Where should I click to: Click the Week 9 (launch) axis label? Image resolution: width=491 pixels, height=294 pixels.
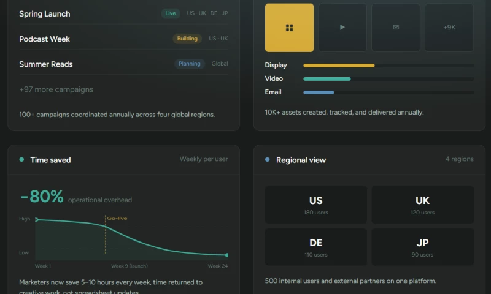pyautogui.click(x=130, y=266)
